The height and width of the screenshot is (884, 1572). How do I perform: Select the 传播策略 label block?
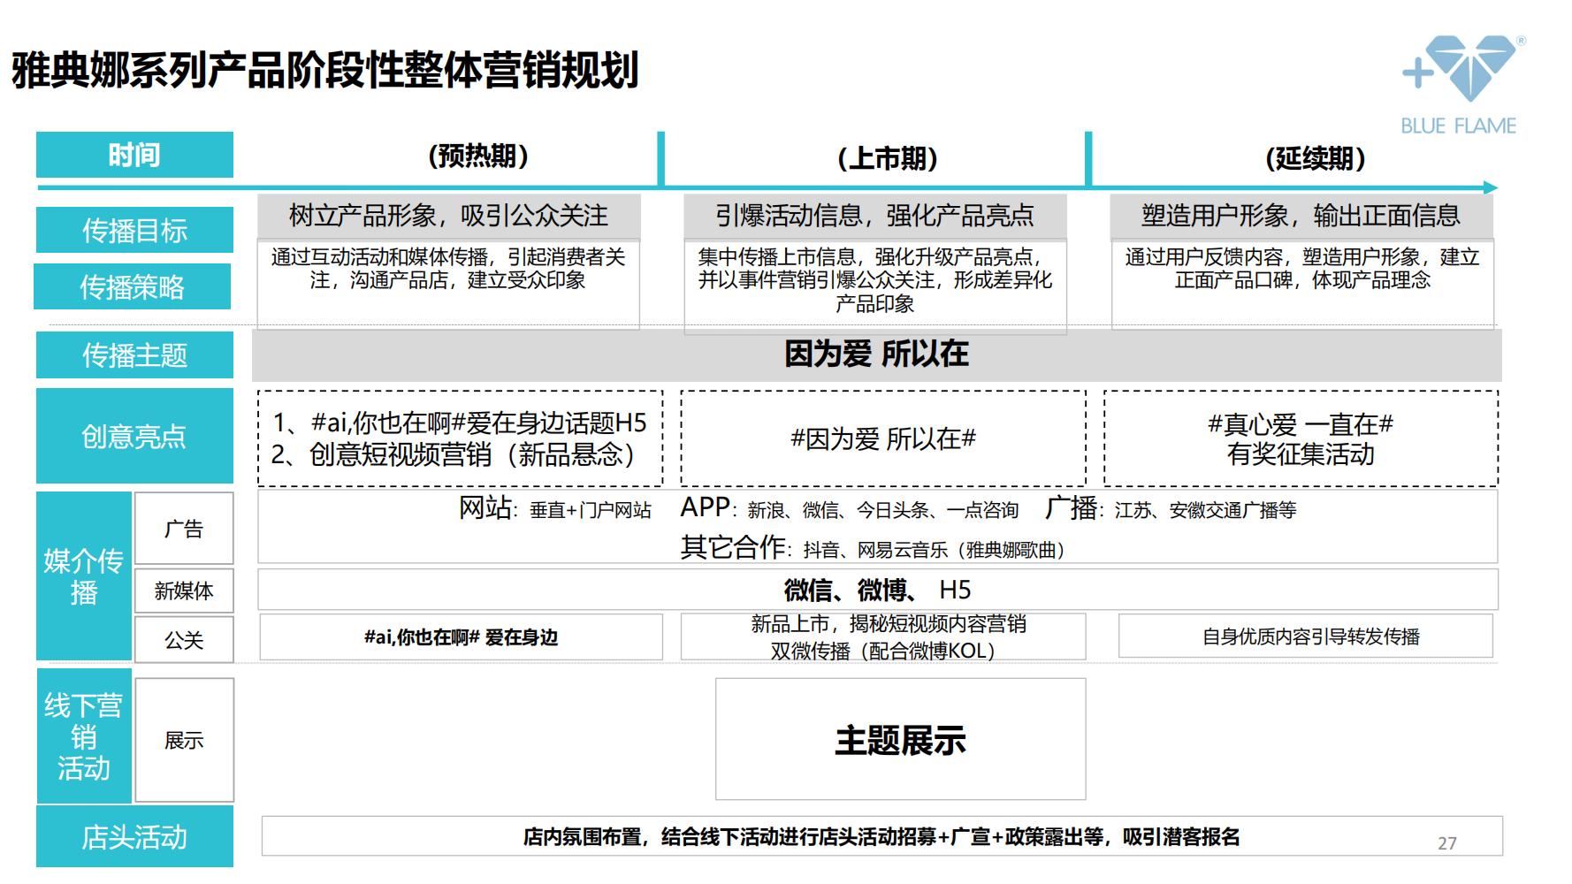[134, 286]
